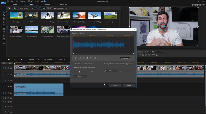
Task: Toggle the video track 2 enable checkbox
Action: tap(8, 87)
